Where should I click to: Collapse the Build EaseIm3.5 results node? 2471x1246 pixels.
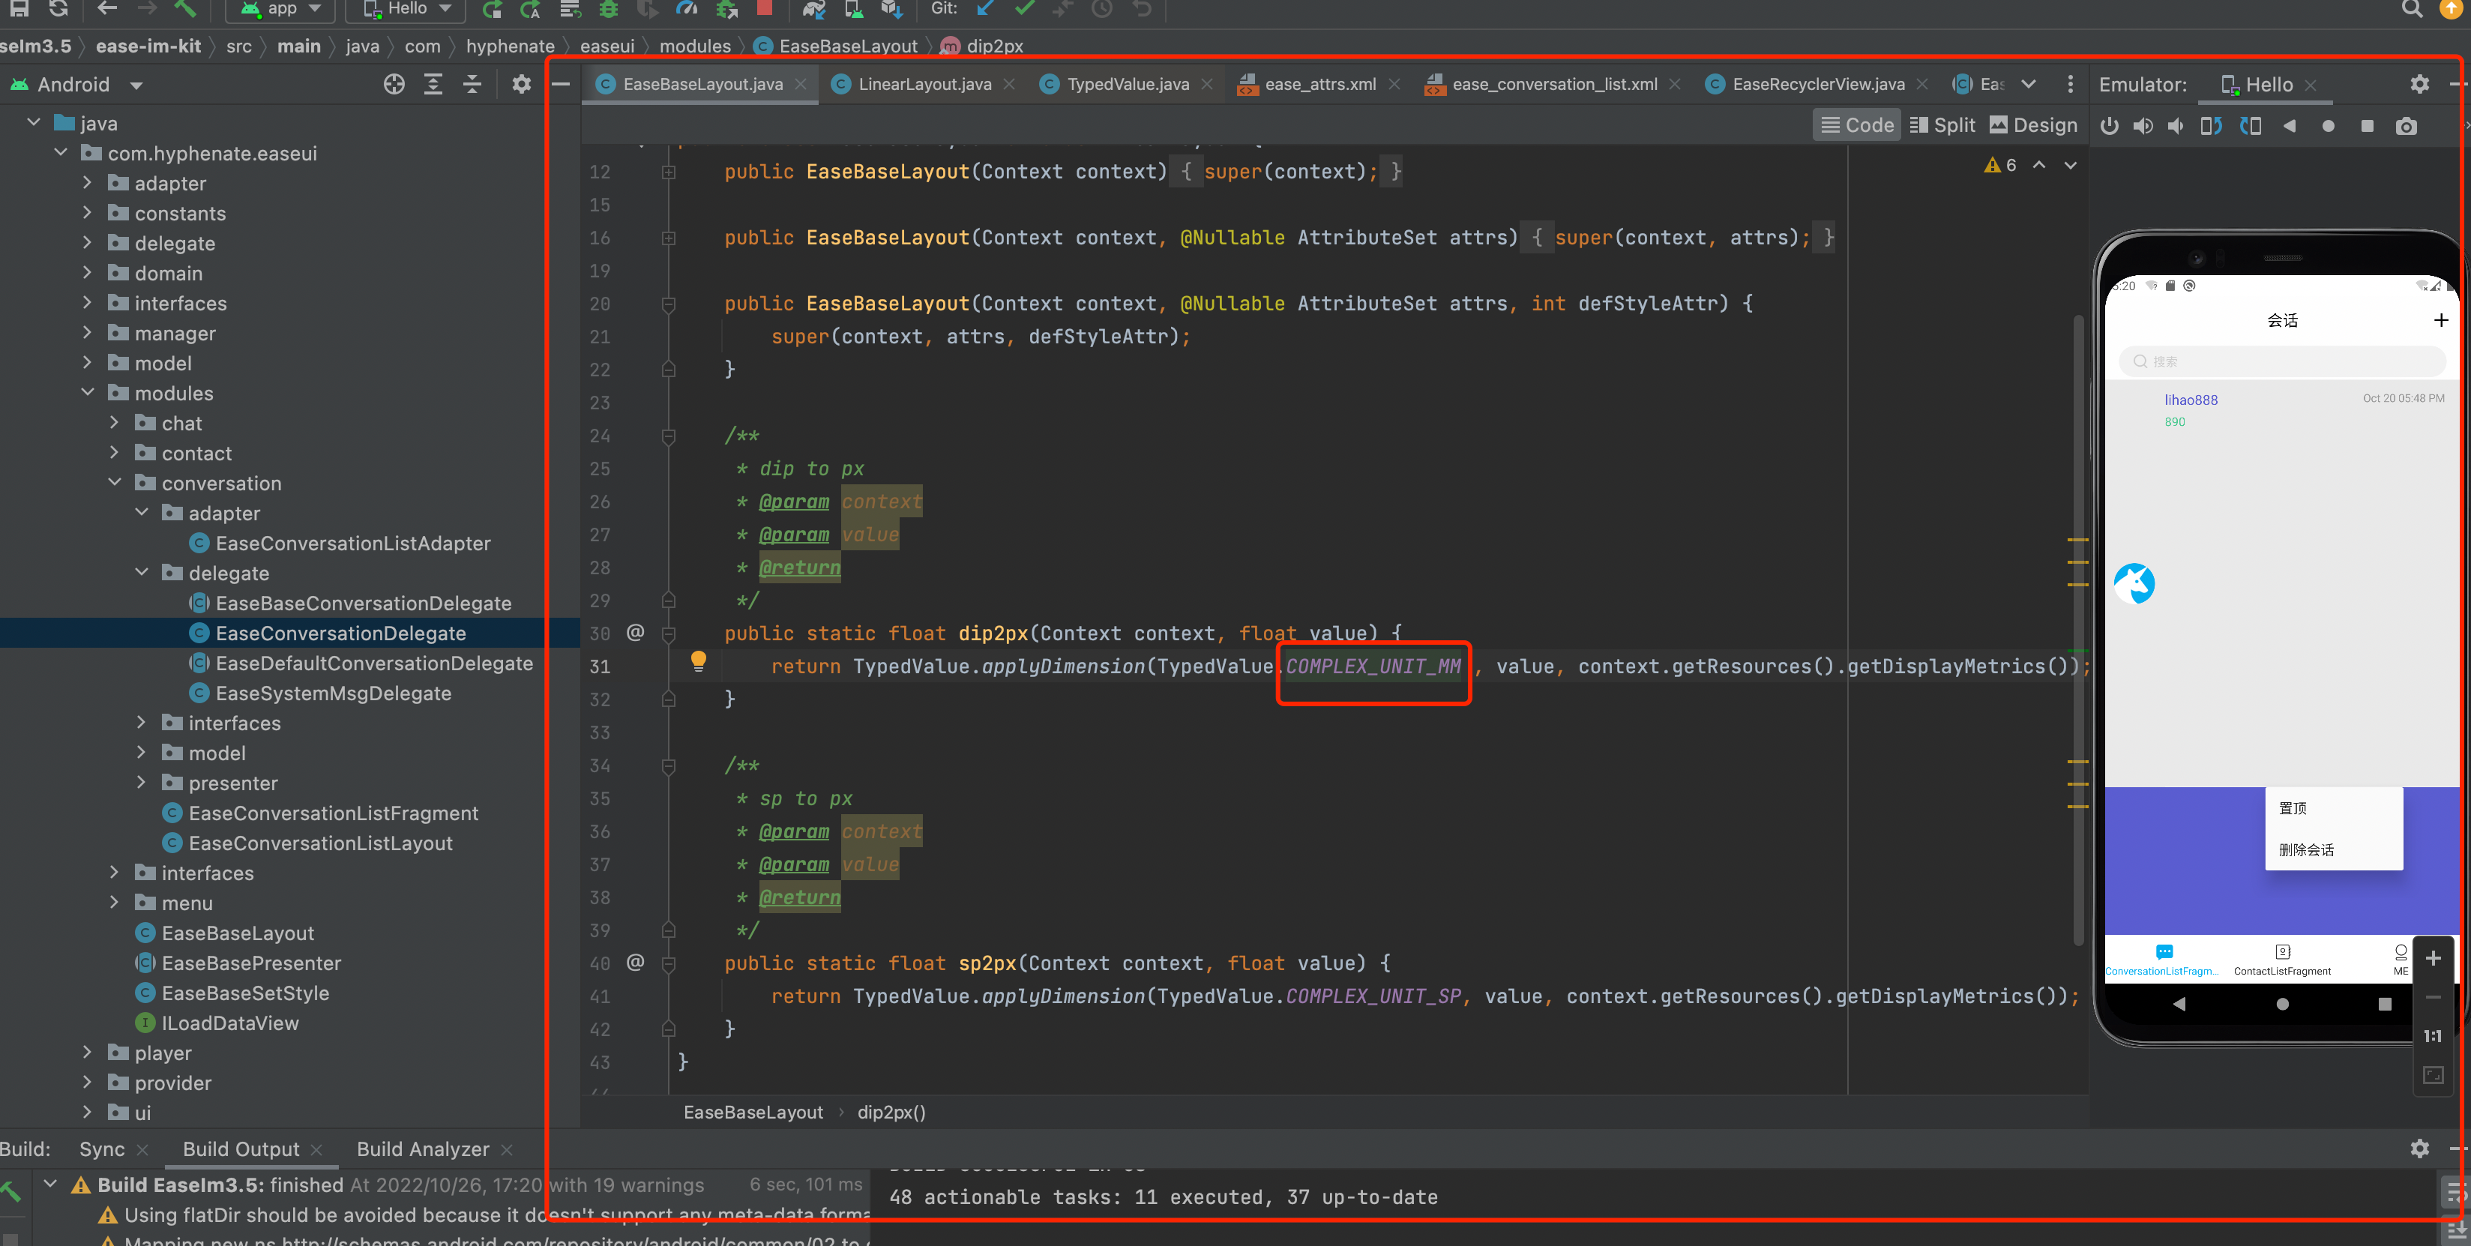pyautogui.click(x=51, y=1184)
